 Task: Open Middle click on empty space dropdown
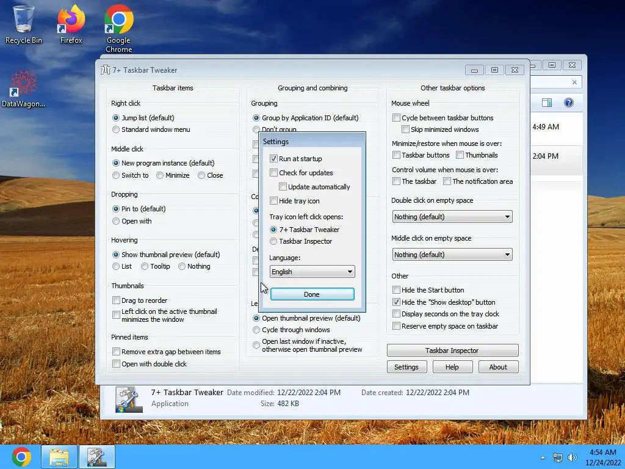coord(452,255)
